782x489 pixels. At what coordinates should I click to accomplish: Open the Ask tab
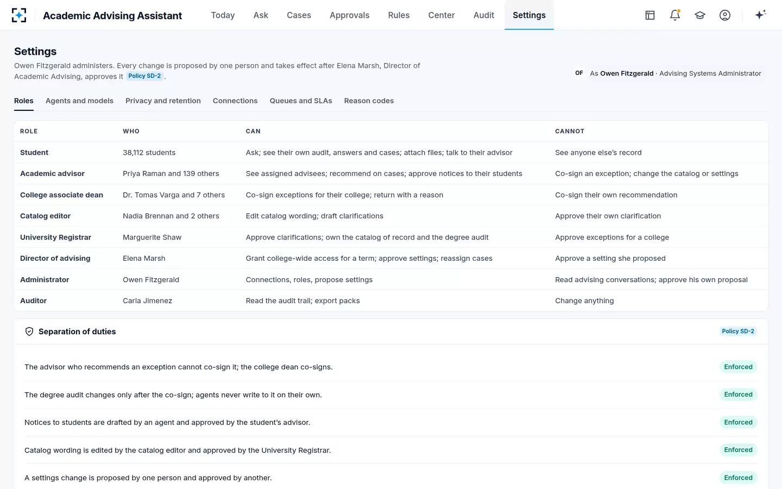click(x=261, y=15)
